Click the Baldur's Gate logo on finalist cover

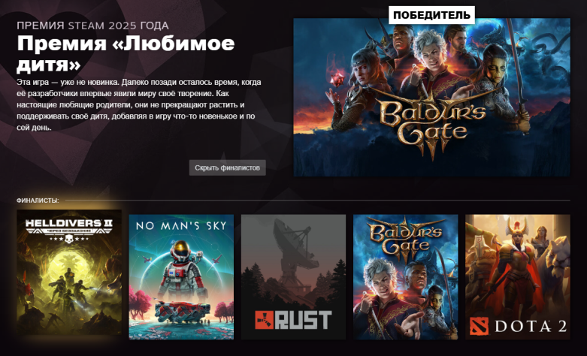405,238
